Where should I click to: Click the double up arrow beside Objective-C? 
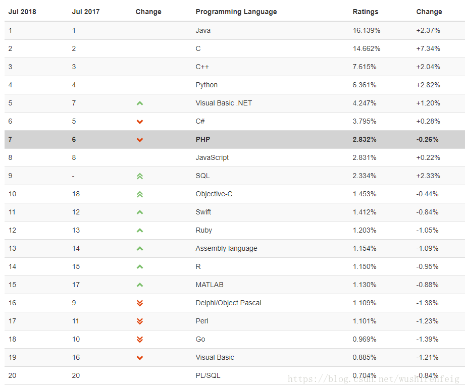click(x=140, y=194)
